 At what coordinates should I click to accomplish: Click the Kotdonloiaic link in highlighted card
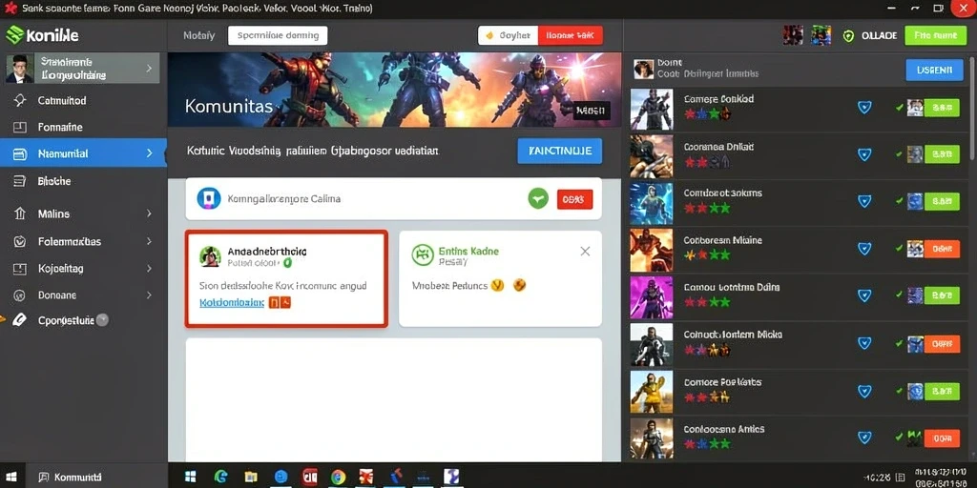232,302
